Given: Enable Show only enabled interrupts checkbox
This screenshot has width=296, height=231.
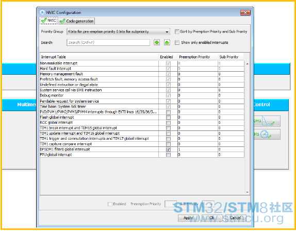Looking at the screenshot, I should click(177, 42).
